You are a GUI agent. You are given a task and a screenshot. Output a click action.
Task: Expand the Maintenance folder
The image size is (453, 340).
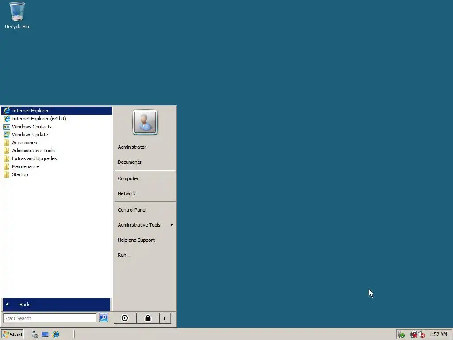57,166
